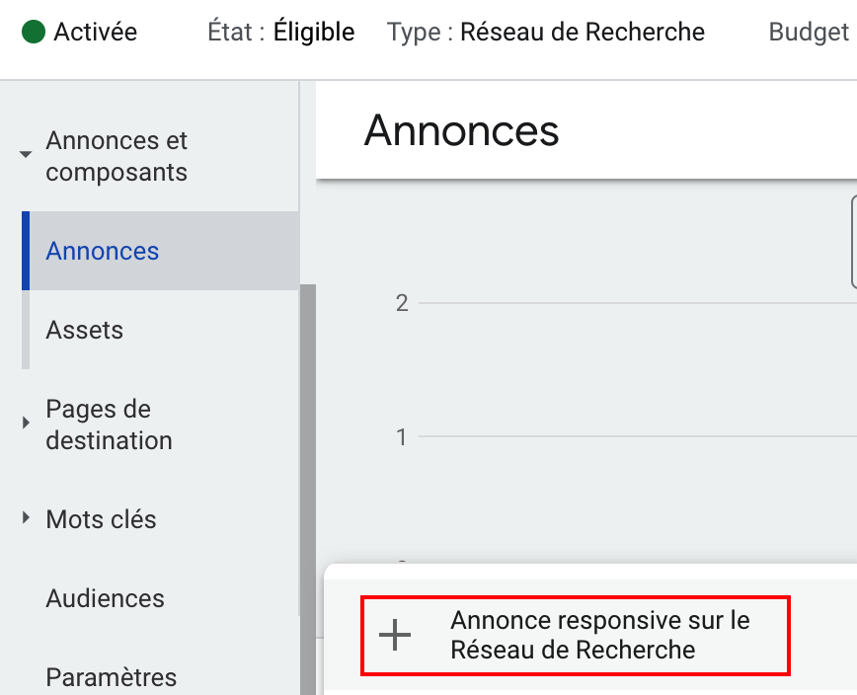
Task: Click the Annonces page heading
Action: [x=462, y=130]
